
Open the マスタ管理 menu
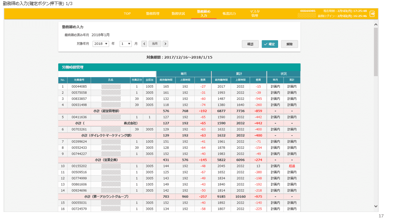coord(255,13)
